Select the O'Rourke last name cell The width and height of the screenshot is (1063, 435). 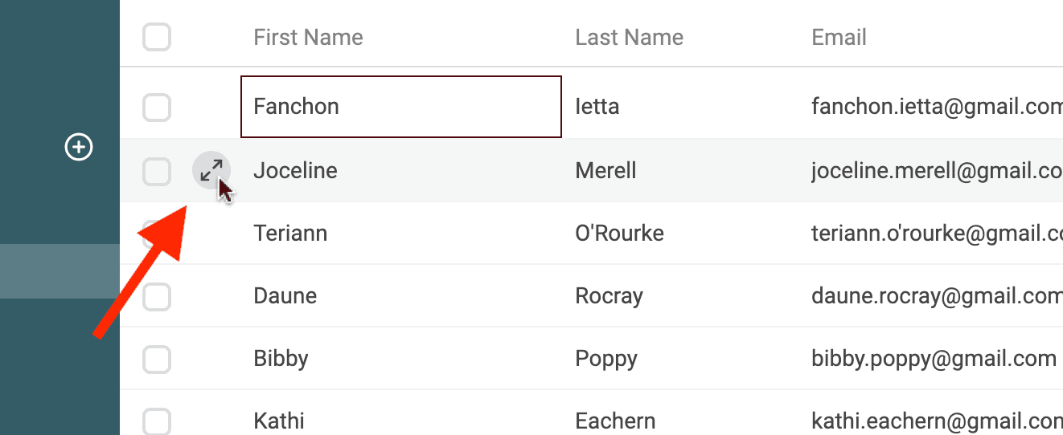click(619, 234)
